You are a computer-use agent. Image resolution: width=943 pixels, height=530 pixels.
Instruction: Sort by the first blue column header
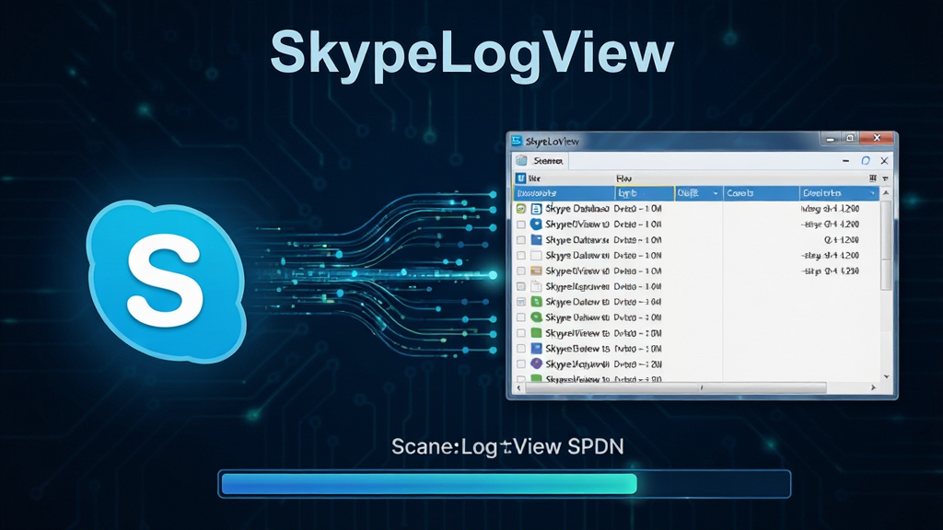(564, 193)
